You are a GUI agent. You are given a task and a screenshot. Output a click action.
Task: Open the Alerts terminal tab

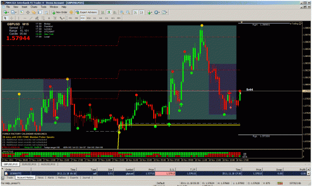(51, 178)
